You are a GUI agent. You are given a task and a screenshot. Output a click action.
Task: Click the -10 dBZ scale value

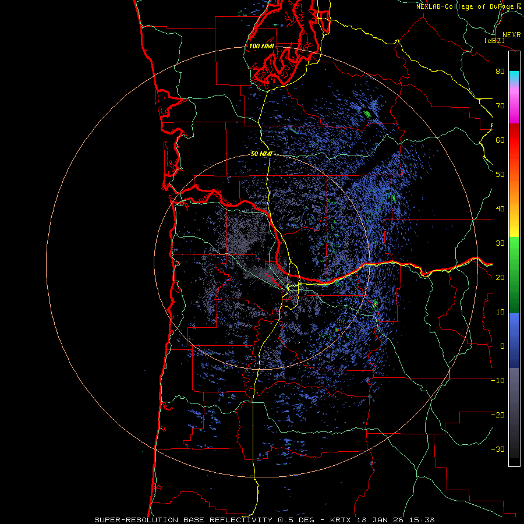498,380
